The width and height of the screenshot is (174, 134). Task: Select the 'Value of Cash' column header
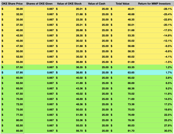coord(97,4)
